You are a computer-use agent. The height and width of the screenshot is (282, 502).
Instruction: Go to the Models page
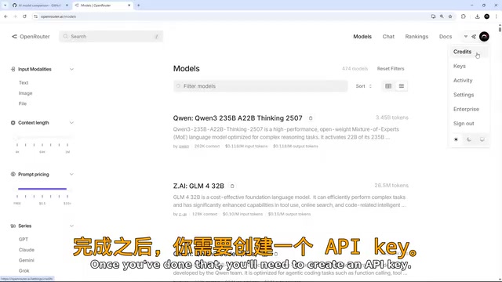[x=362, y=37]
